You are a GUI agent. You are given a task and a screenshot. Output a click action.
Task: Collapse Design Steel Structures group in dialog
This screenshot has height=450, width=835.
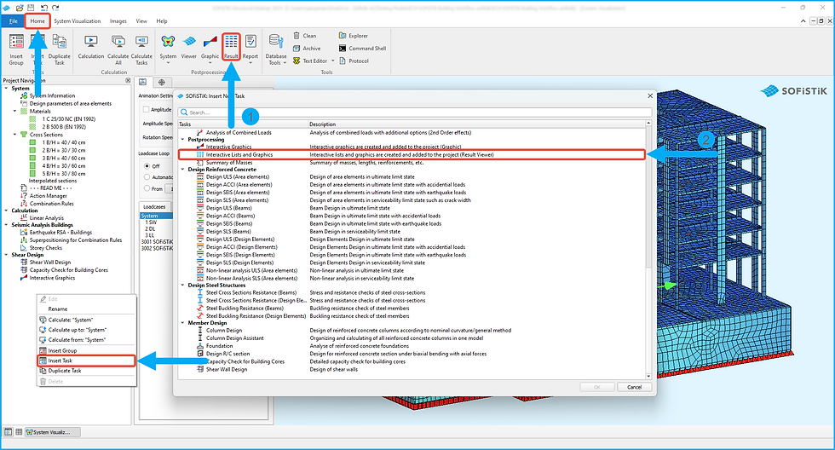182,285
